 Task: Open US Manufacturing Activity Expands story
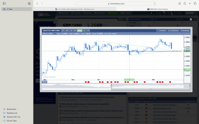(88, 97)
